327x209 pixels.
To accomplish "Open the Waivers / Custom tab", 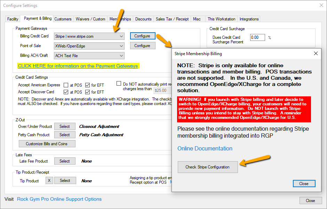I will tap(90, 19).
